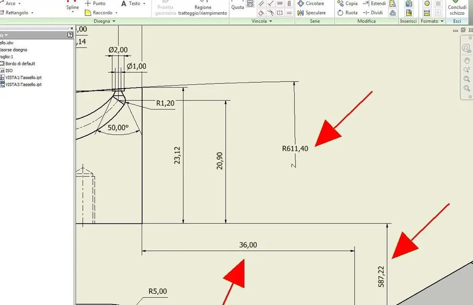Click the Quota dimension tool
This screenshot has width=473, height=305.
pyautogui.click(x=237, y=5)
